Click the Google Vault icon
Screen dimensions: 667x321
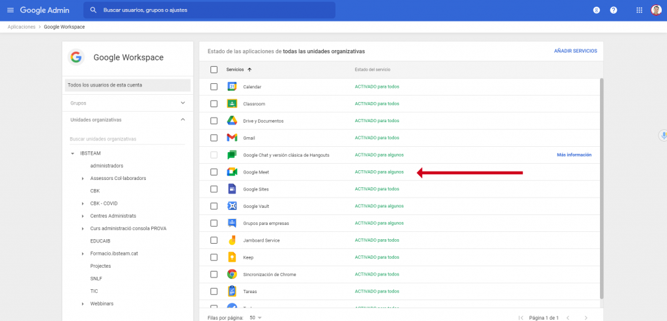tap(231, 206)
